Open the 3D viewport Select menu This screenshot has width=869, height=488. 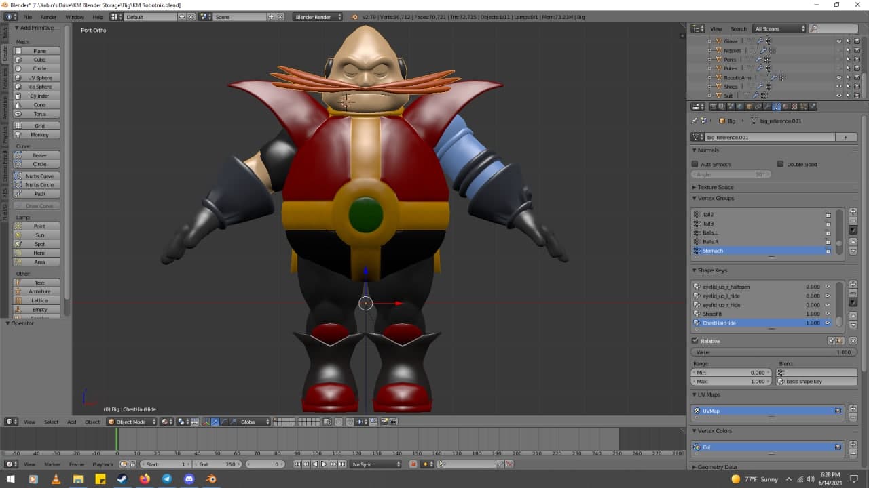click(51, 422)
